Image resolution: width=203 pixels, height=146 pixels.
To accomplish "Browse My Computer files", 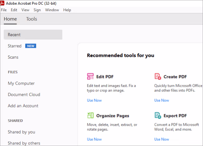I will (21, 83).
